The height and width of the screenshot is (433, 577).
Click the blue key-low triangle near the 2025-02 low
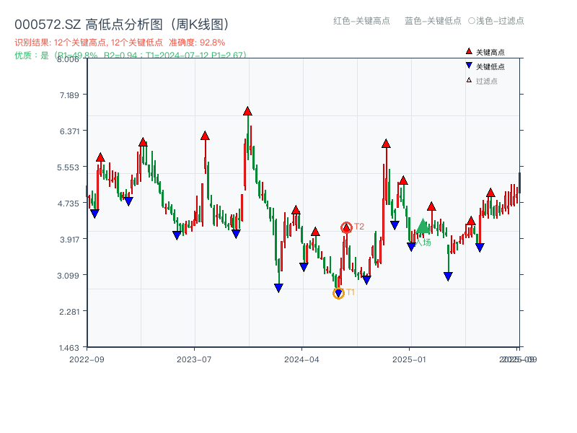(x=447, y=274)
